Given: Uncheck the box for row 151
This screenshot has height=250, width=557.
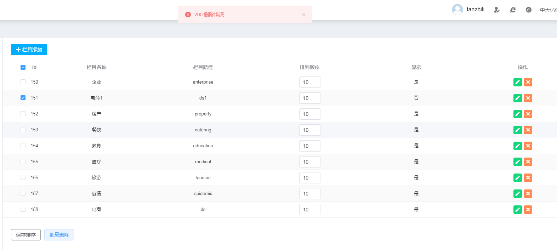Looking at the screenshot, I should tap(23, 98).
